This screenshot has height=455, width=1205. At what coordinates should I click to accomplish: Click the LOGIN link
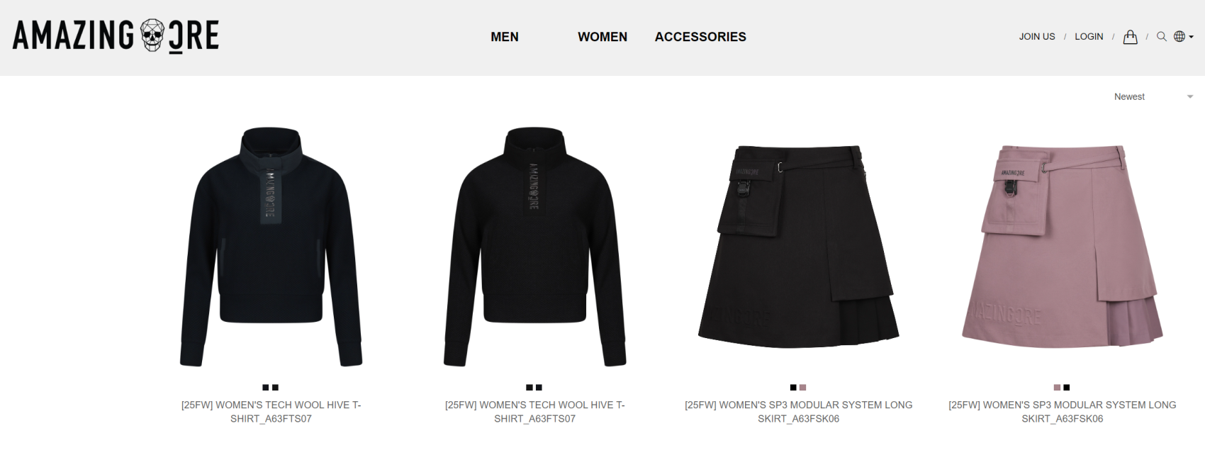pos(1089,37)
